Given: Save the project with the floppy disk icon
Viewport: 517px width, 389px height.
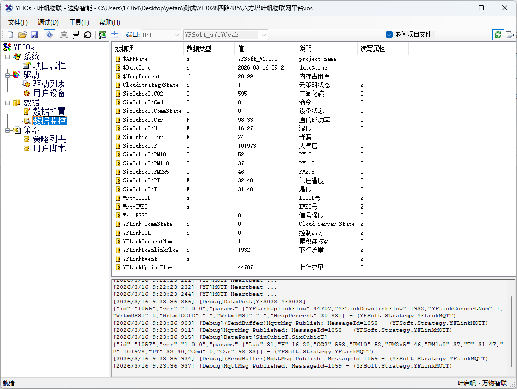Looking at the screenshot, I should pos(34,35).
